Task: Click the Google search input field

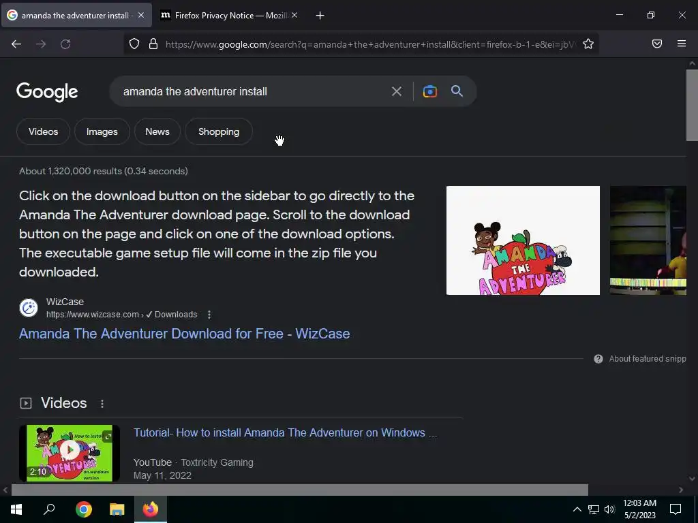Action: (252, 92)
